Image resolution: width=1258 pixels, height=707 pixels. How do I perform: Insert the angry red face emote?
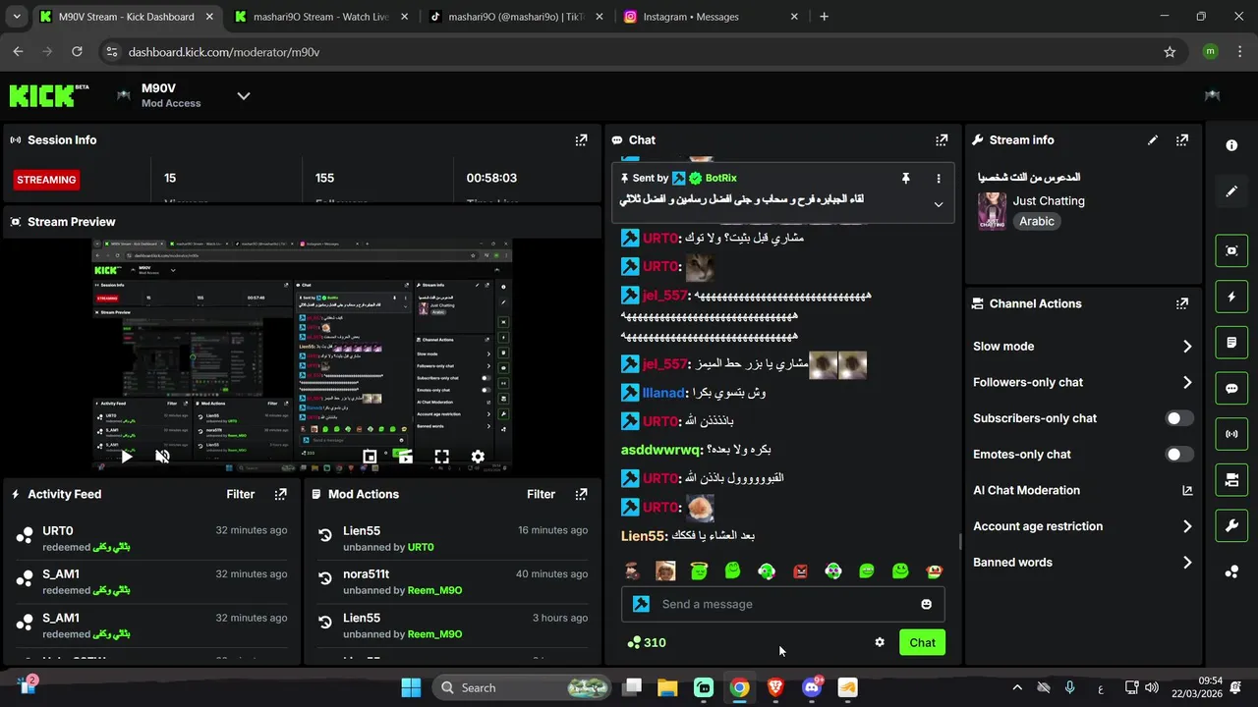(x=800, y=571)
